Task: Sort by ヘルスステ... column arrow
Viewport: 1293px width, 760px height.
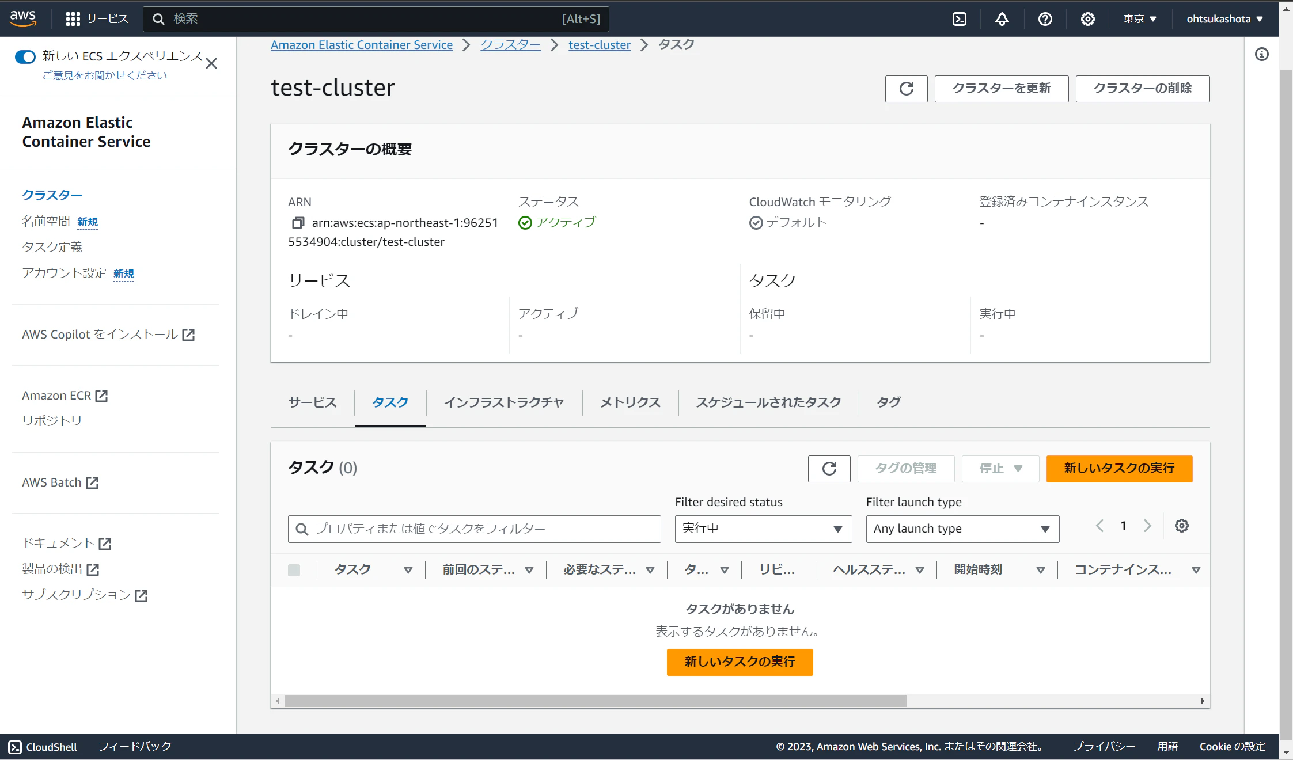Action: 920,570
